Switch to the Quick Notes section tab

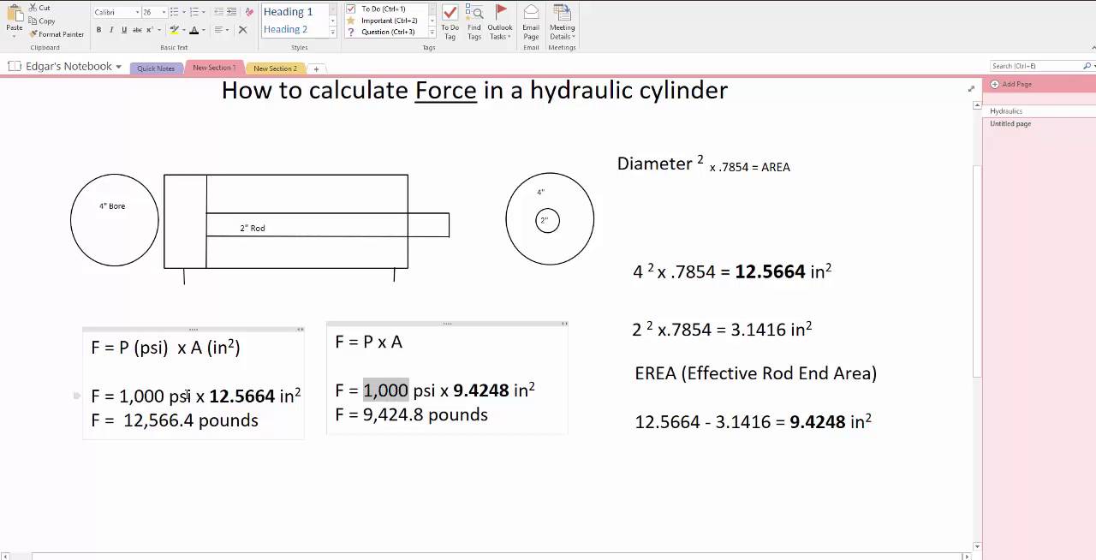[x=156, y=69]
